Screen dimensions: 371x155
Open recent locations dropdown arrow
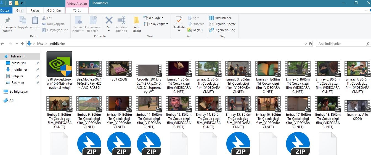(17, 44)
